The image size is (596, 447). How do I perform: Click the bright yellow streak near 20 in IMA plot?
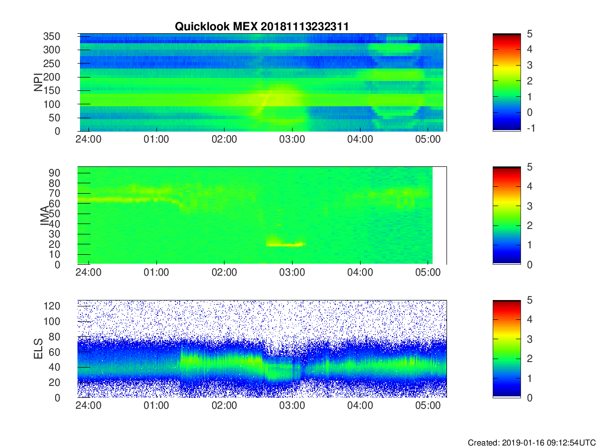coord(285,244)
